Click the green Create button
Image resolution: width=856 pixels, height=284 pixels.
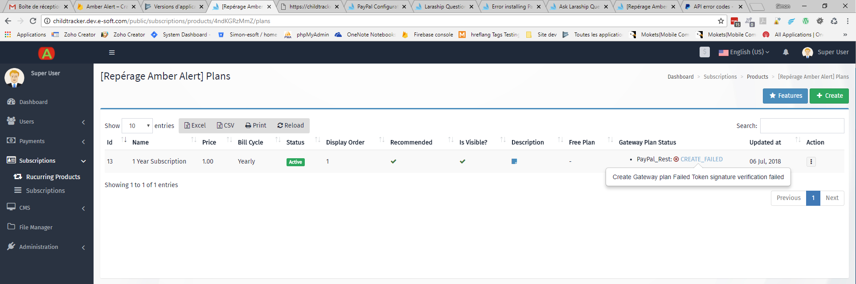point(829,96)
